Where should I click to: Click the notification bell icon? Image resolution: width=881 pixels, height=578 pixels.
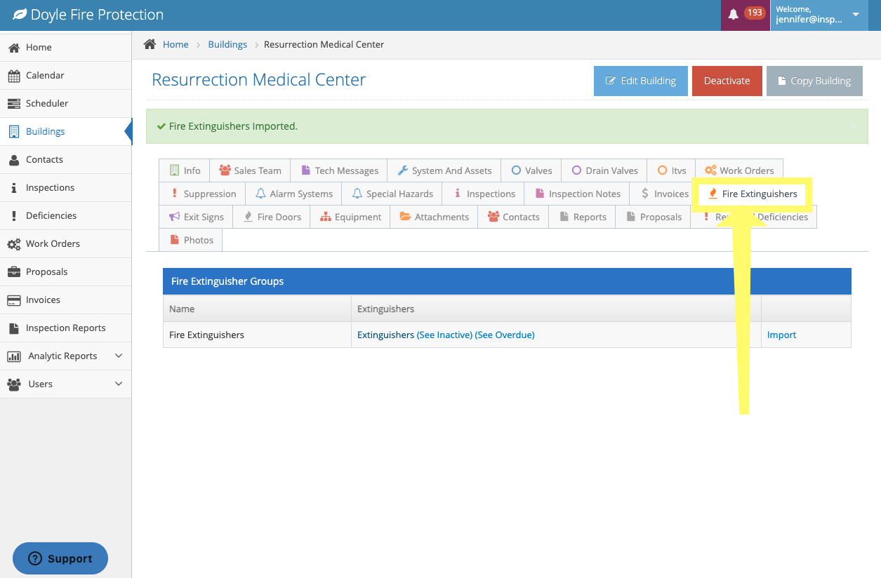pyautogui.click(x=734, y=14)
